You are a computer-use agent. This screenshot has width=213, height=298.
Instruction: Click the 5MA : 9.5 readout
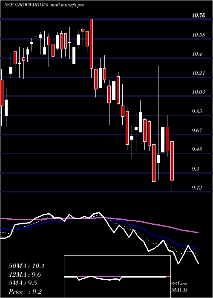(23, 283)
